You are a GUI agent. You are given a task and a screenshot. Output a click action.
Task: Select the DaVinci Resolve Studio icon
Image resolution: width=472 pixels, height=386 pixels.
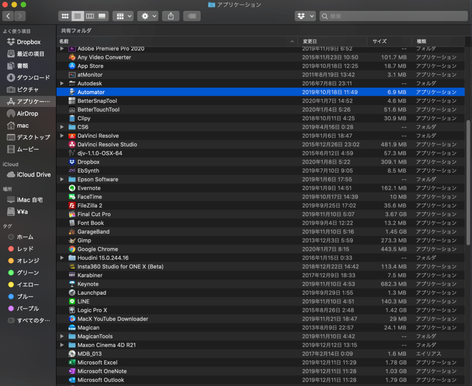[x=72, y=145]
